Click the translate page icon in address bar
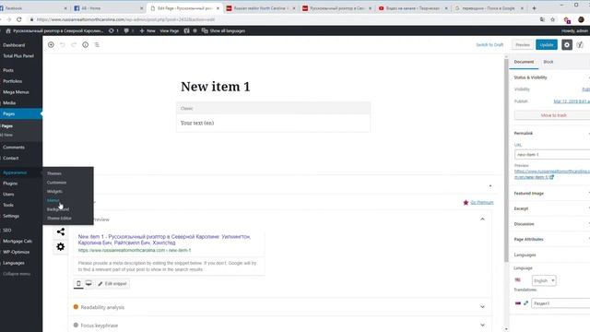 (x=542, y=19)
